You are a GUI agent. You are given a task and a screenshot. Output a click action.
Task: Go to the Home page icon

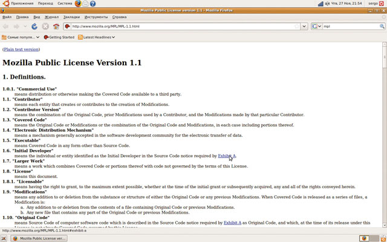click(x=56, y=27)
